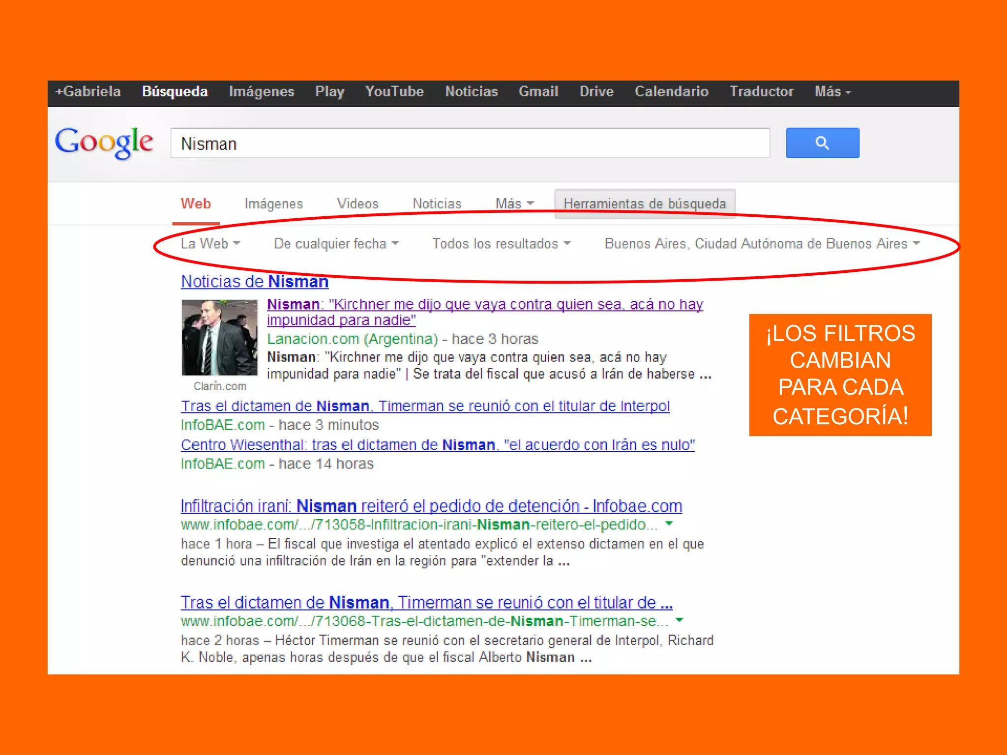Image resolution: width=1007 pixels, height=755 pixels.
Task: Click the Google logo
Action: click(x=104, y=143)
